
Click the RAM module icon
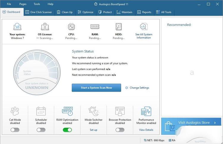coord(95,27)
